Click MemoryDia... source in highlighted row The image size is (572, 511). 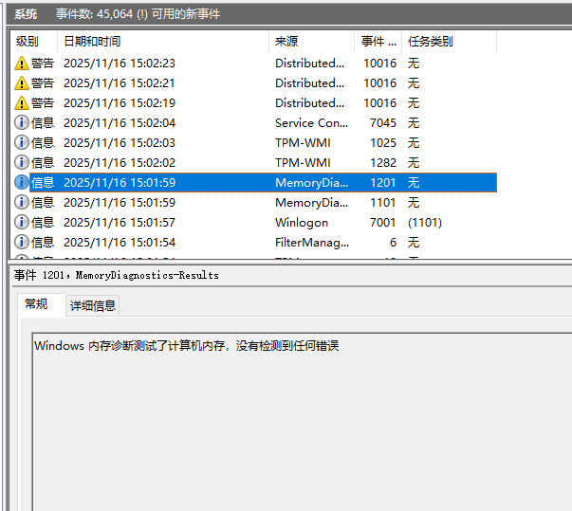pyautogui.click(x=311, y=183)
